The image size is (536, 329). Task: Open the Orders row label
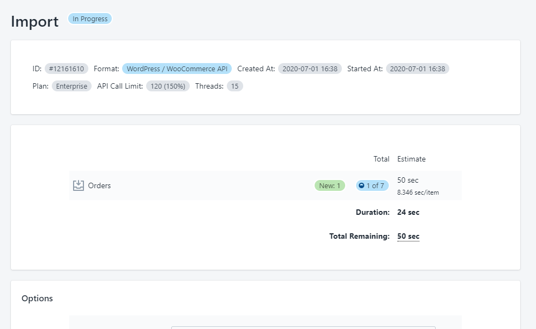(x=99, y=185)
